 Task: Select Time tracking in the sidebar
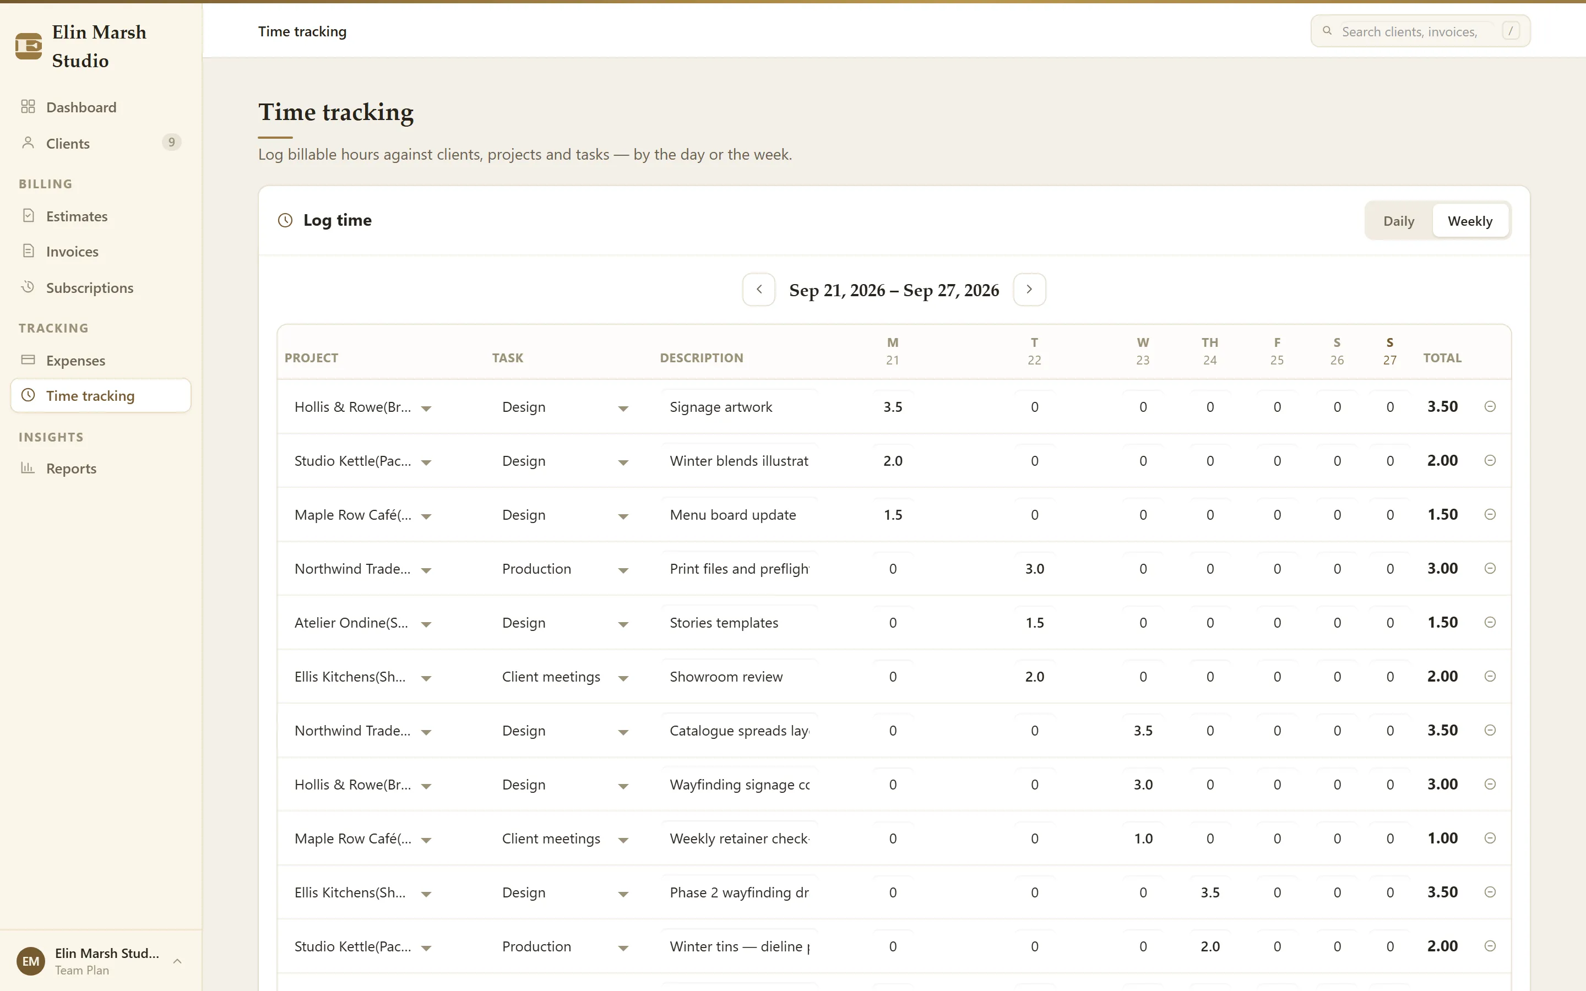click(x=100, y=395)
